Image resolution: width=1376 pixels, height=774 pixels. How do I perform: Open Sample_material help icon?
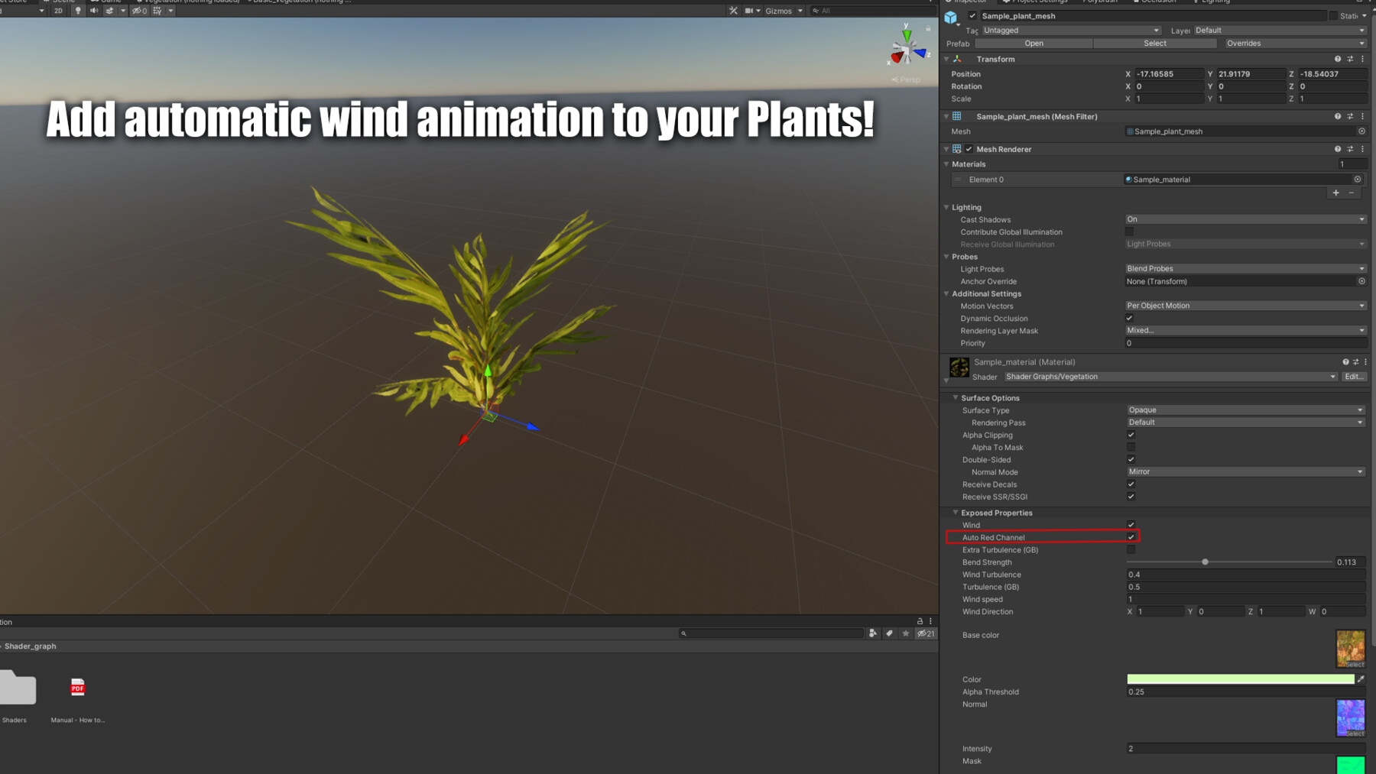point(1345,362)
